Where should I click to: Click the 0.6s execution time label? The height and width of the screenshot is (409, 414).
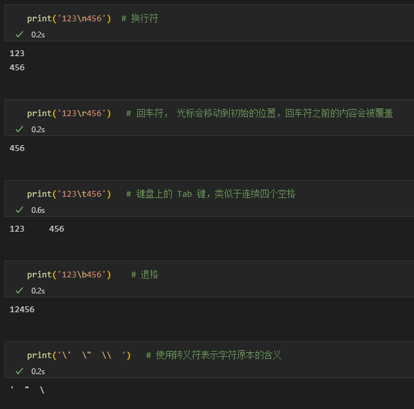[x=38, y=210]
